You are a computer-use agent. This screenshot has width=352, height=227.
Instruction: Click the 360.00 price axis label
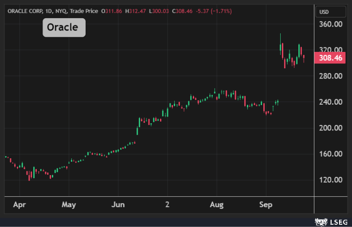(x=331, y=24)
